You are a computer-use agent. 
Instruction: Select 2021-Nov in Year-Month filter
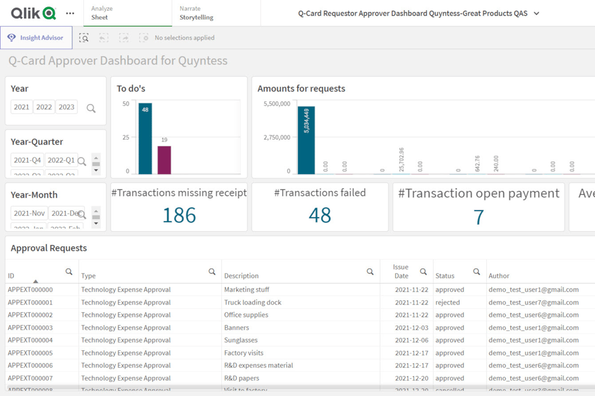coord(29,213)
